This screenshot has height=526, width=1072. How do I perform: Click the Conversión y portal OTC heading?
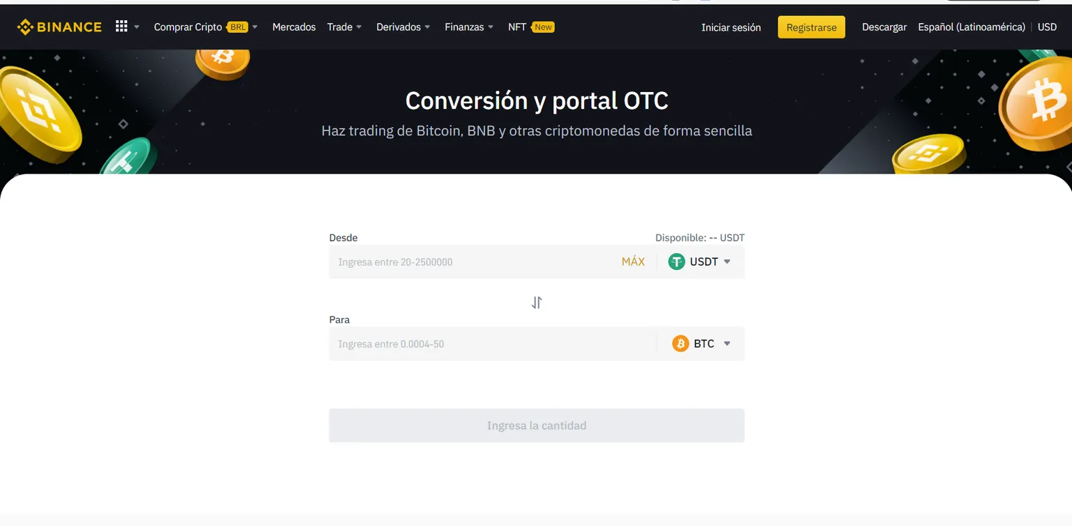coord(537,101)
